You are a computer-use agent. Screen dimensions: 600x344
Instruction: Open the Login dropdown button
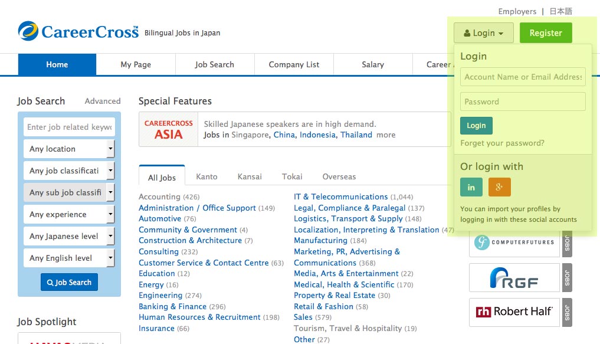pos(483,33)
